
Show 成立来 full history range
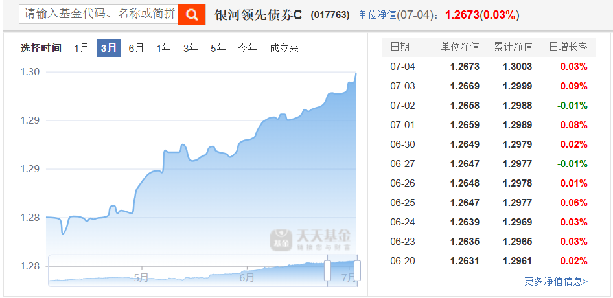[x=284, y=48]
